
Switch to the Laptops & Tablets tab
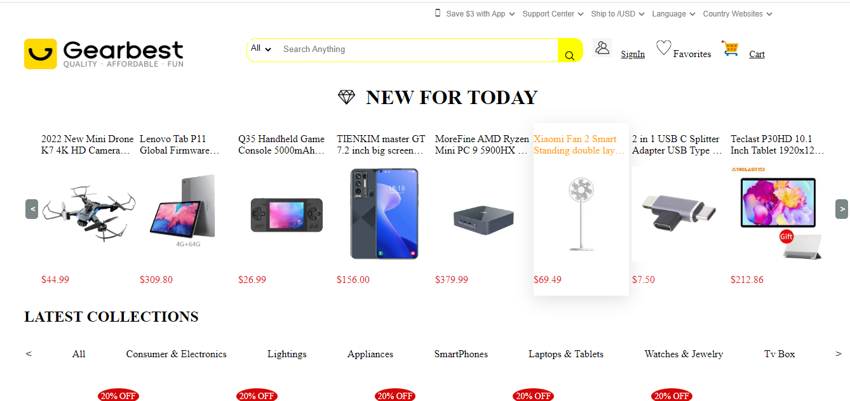click(x=566, y=354)
